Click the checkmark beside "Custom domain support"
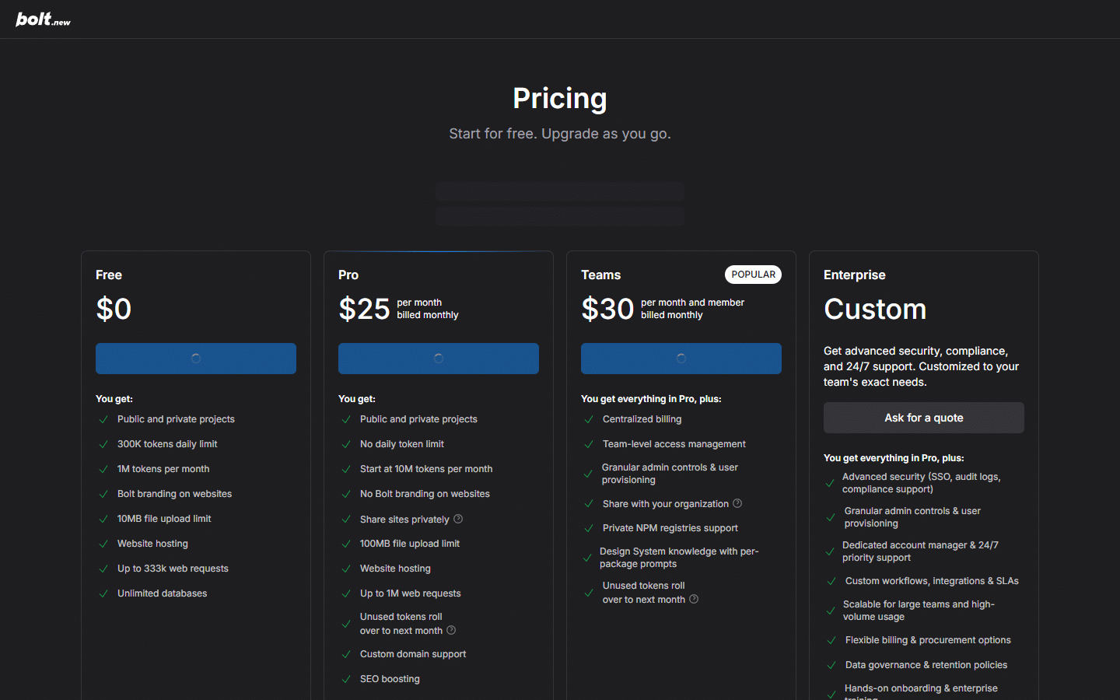The height and width of the screenshot is (700, 1120). [x=346, y=653]
